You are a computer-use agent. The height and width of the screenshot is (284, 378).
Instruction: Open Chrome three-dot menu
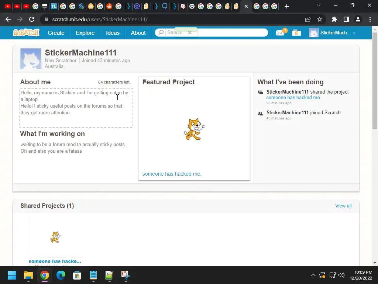point(370,19)
